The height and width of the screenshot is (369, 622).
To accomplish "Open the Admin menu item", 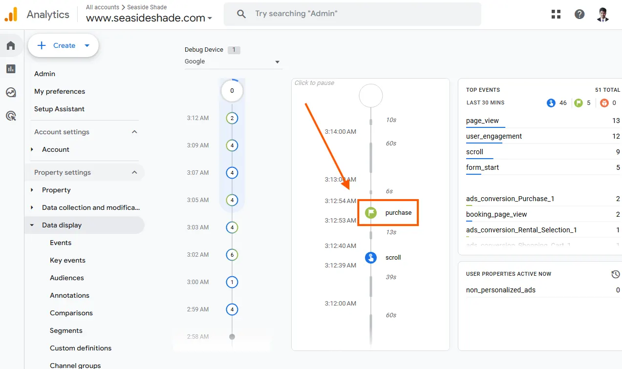I will tap(44, 74).
